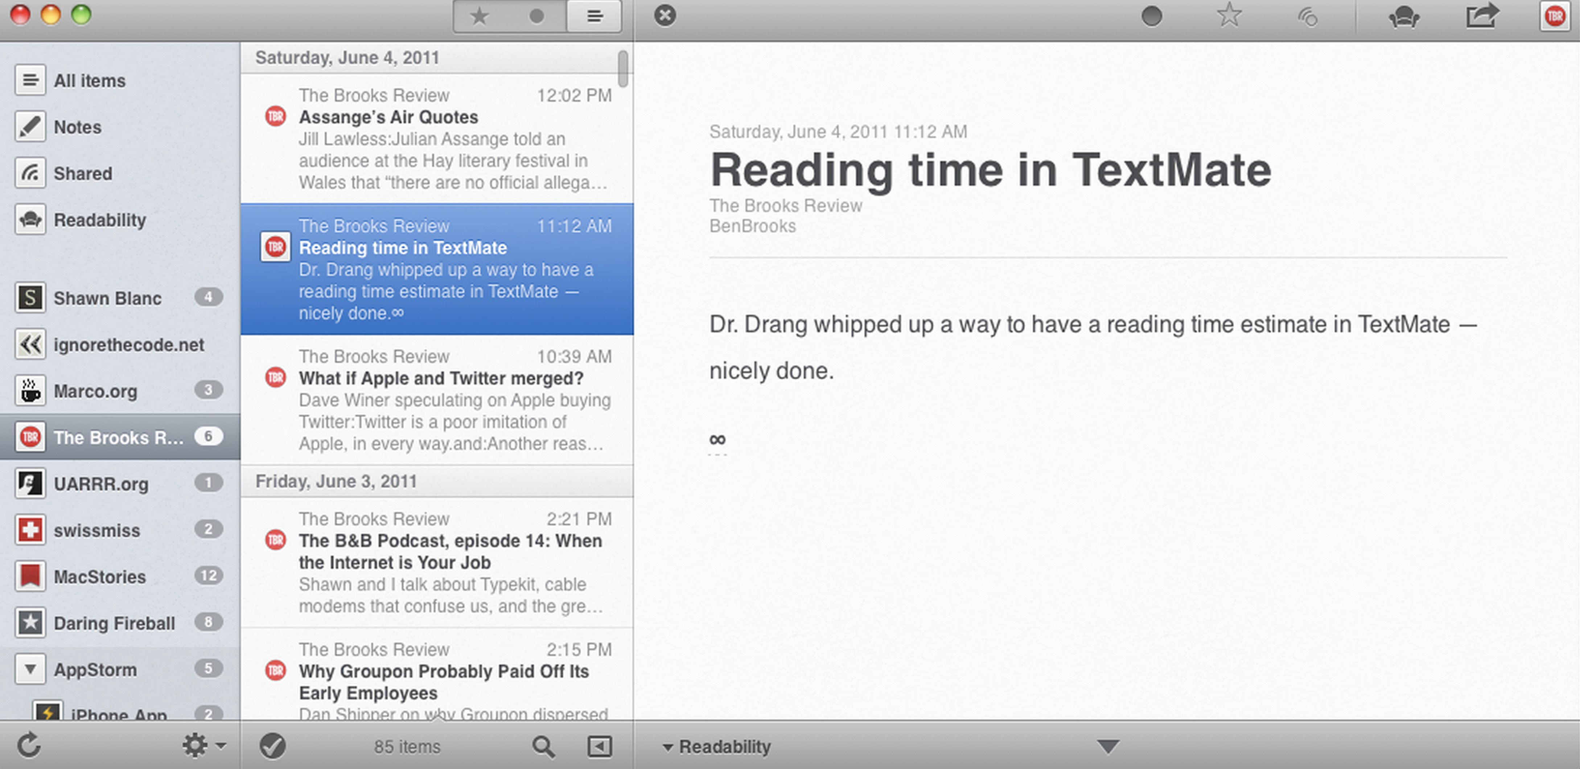1580x769 pixels.
Task: Open the share arrow toolbar icon
Action: [1482, 16]
